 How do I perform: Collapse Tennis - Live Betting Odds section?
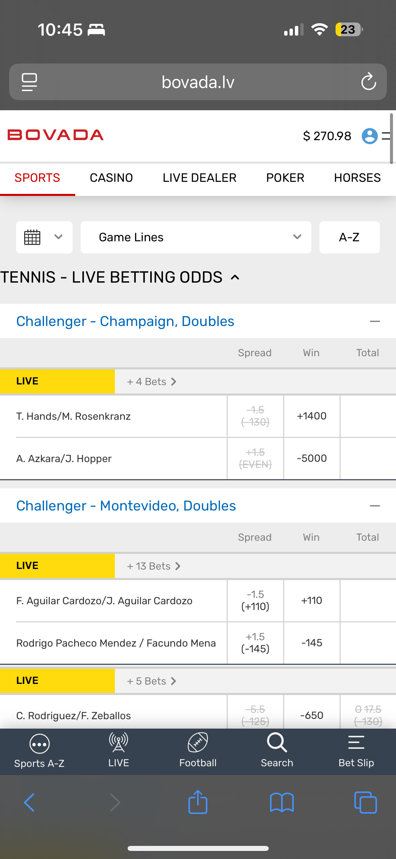(235, 278)
